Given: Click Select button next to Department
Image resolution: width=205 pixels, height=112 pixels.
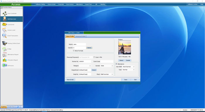Looking at the screenshot, I should click(x=94, y=70).
